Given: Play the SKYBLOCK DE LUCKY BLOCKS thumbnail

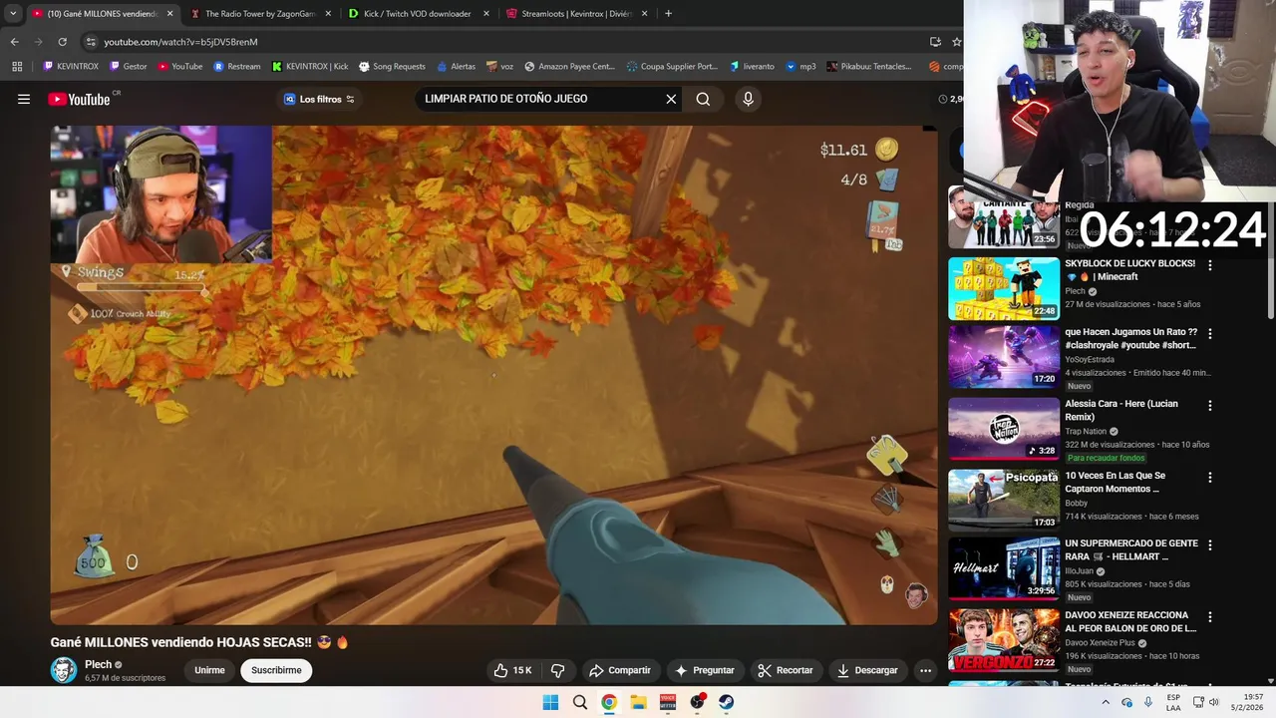Looking at the screenshot, I should [1004, 289].
